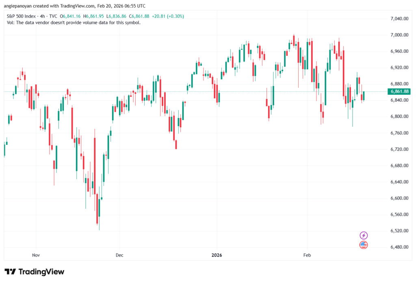
Task: Click the Vol indicator legend text
Action: point(74,22)
